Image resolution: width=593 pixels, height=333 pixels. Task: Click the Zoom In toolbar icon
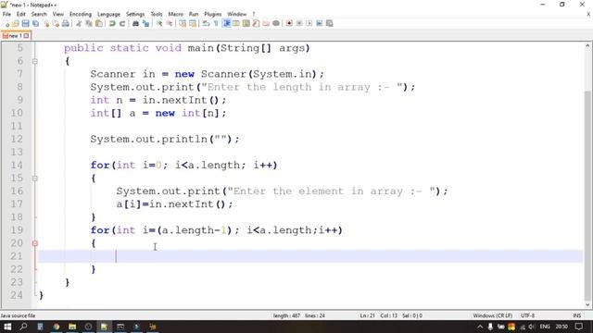point(159,23)
